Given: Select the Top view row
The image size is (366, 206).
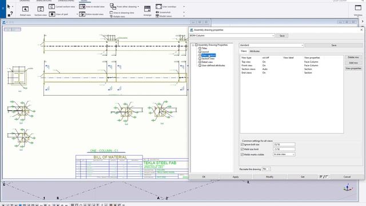Looking at the screenshot, I should 292,62.
